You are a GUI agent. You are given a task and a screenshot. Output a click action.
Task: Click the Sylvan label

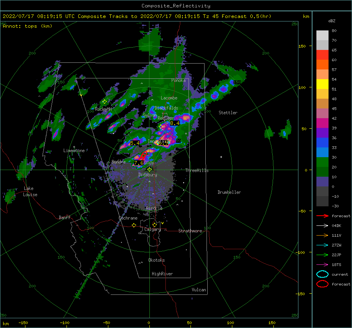[x=150, y=115]
